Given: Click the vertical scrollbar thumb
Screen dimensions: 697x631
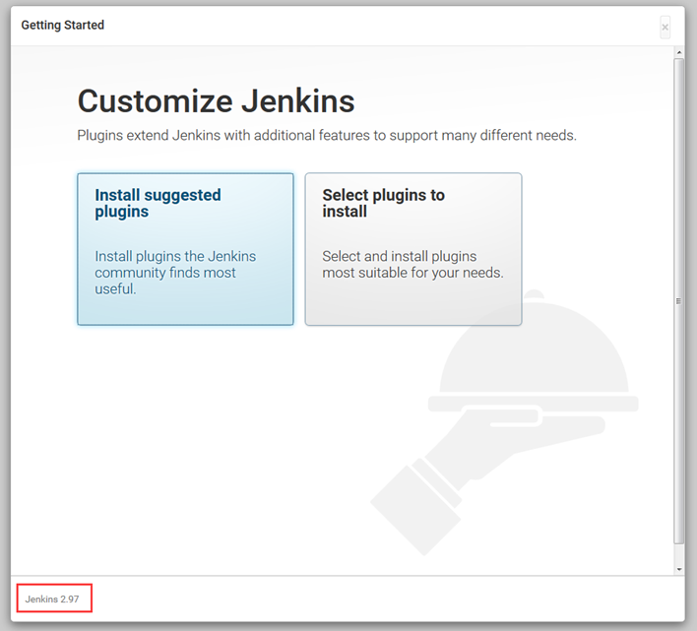Looking at the screenshot, I should tap(678, 301).
